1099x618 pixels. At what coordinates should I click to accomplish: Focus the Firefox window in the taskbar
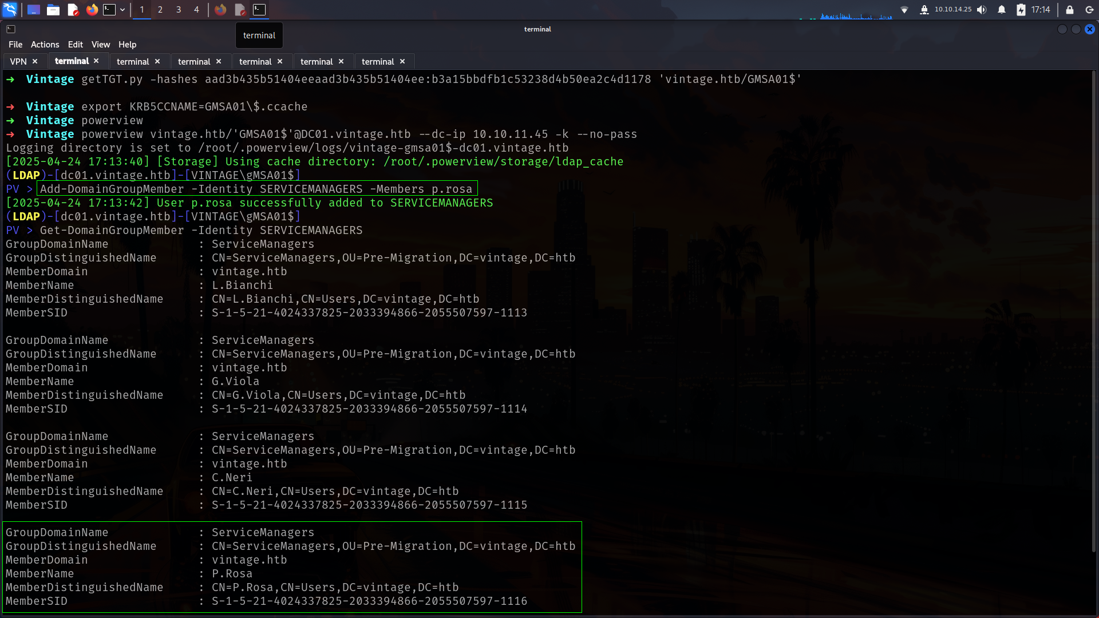click(220, 9)
